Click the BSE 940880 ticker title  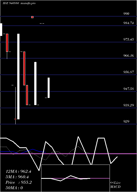11,3
